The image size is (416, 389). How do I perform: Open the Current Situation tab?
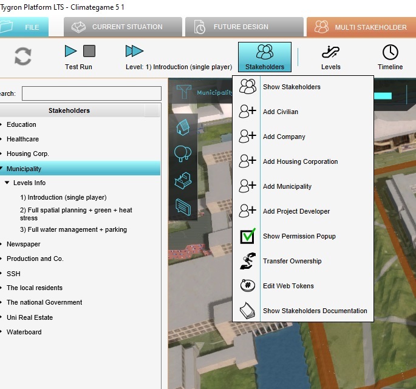tap(123, 27)
